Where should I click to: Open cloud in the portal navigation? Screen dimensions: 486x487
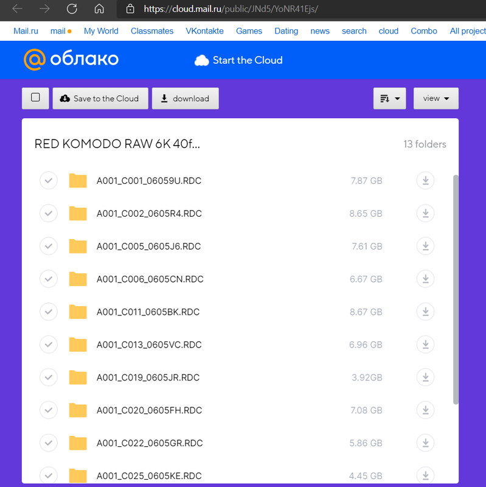click(x=389, y=31)
